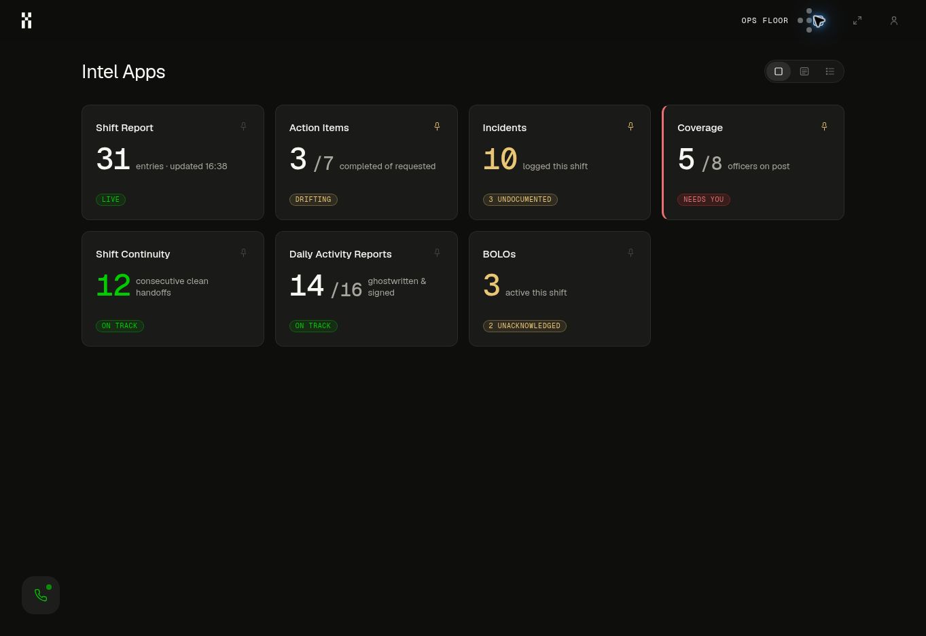
Task: Open the Shift Report app title
Action: coord(124,128)
